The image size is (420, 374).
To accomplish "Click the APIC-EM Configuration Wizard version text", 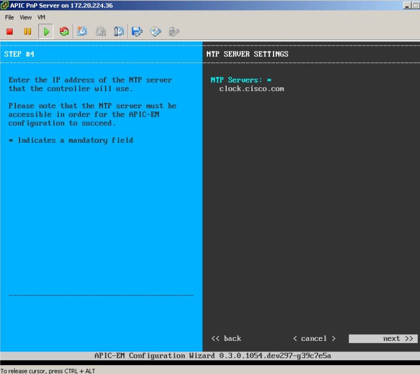I will pyautogui.click(x=213, y=356).
